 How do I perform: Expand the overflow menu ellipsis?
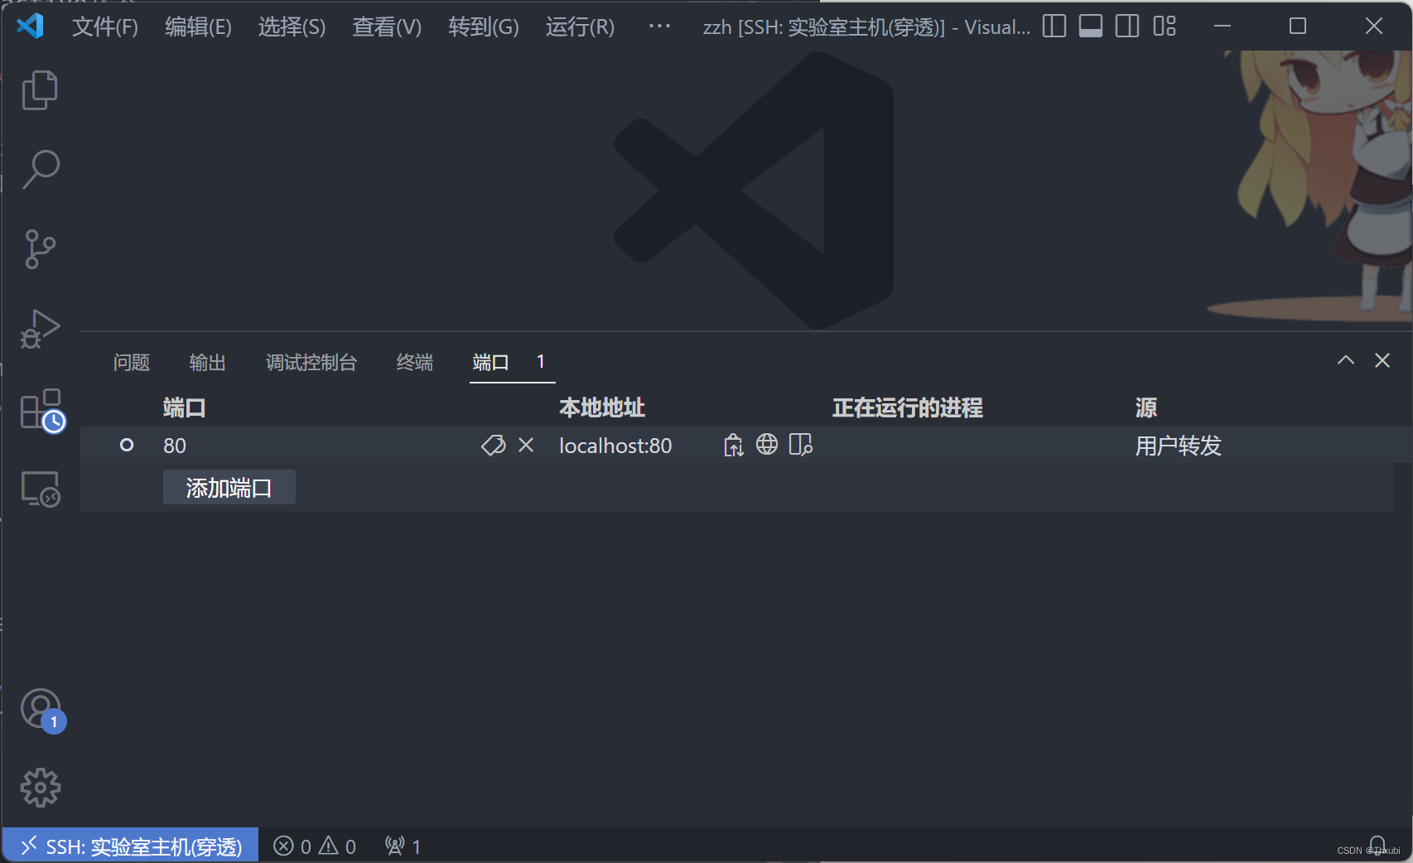click(659, 27)
